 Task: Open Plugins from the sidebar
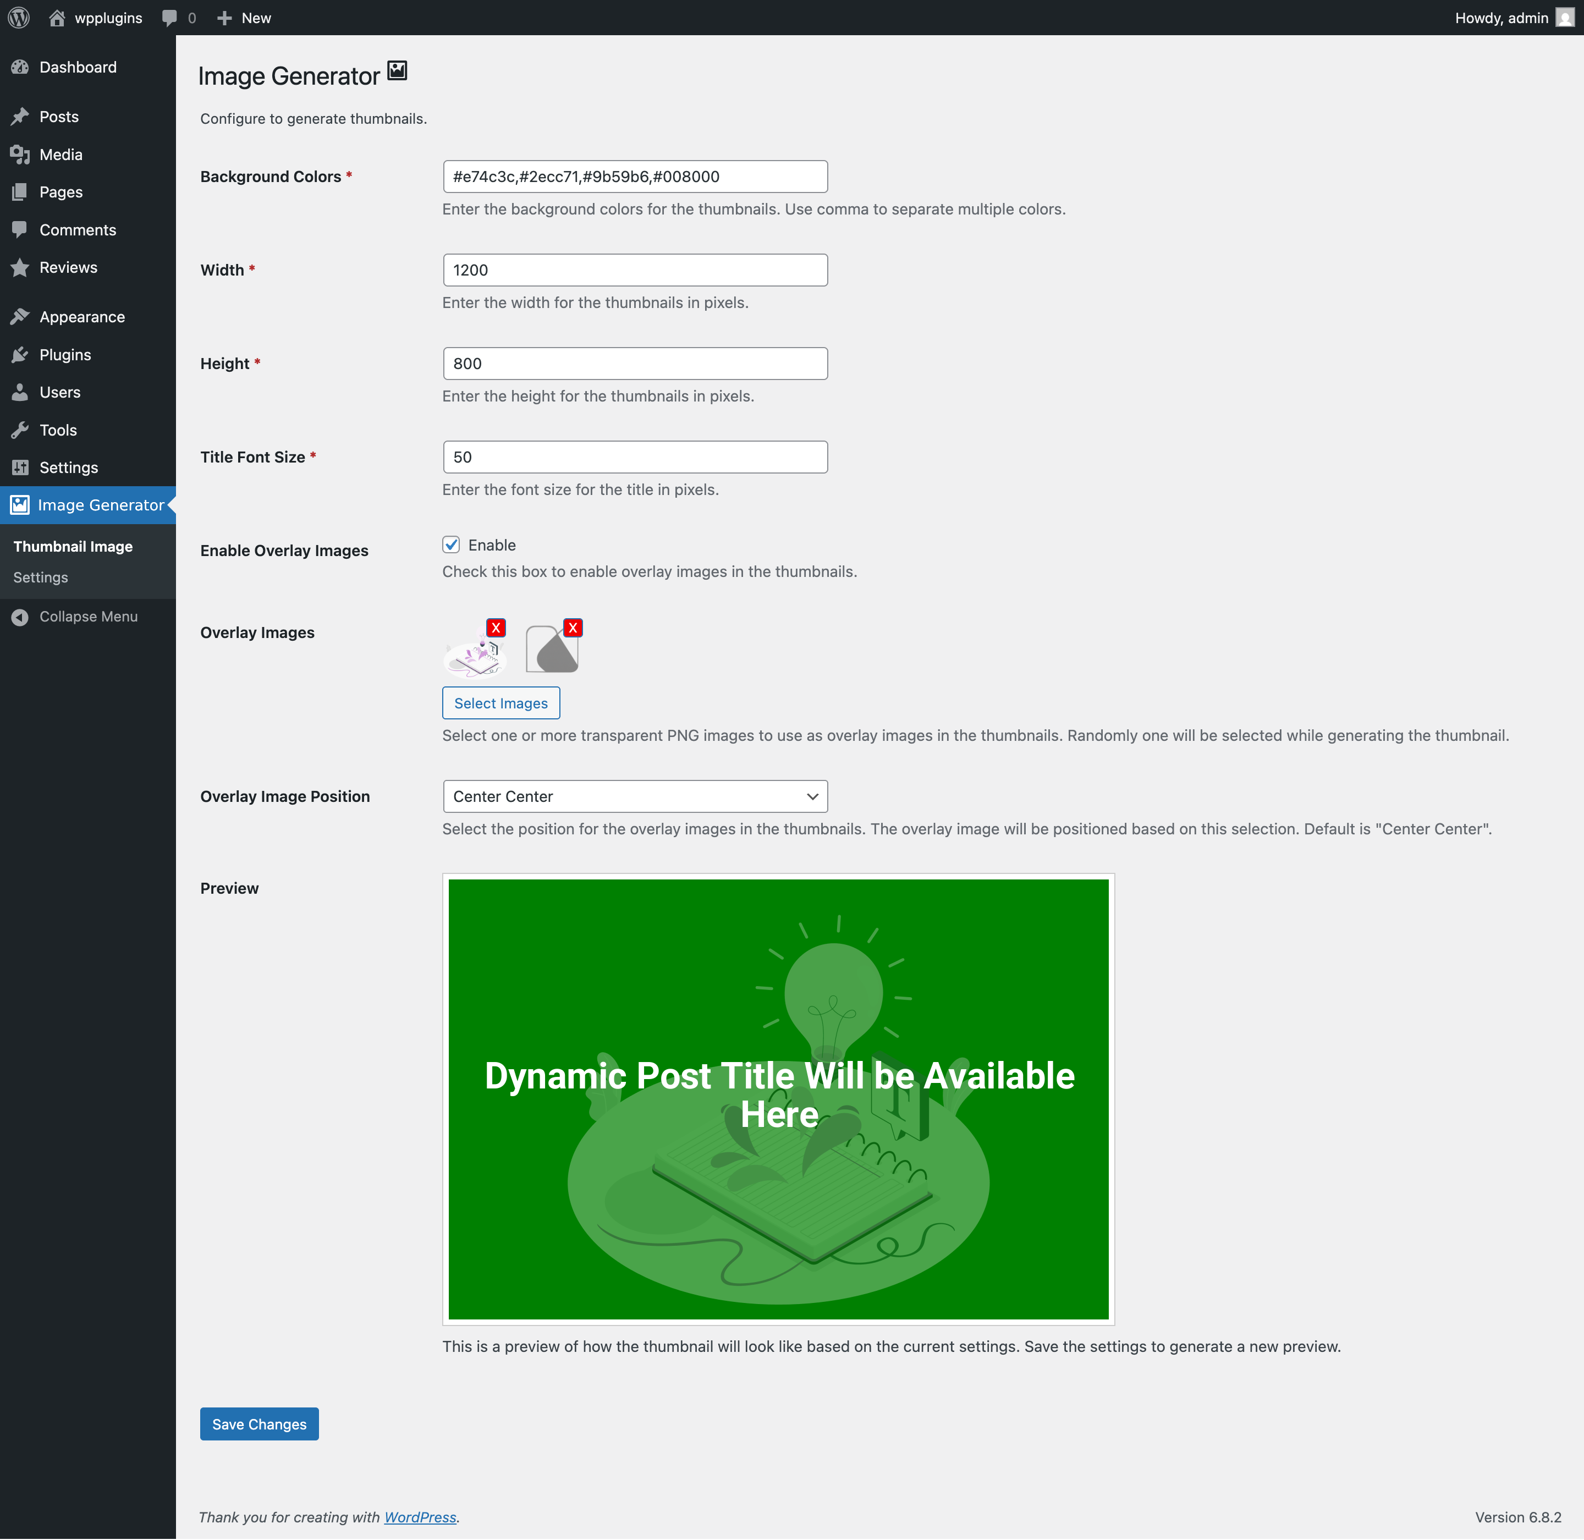click(65, 354)
